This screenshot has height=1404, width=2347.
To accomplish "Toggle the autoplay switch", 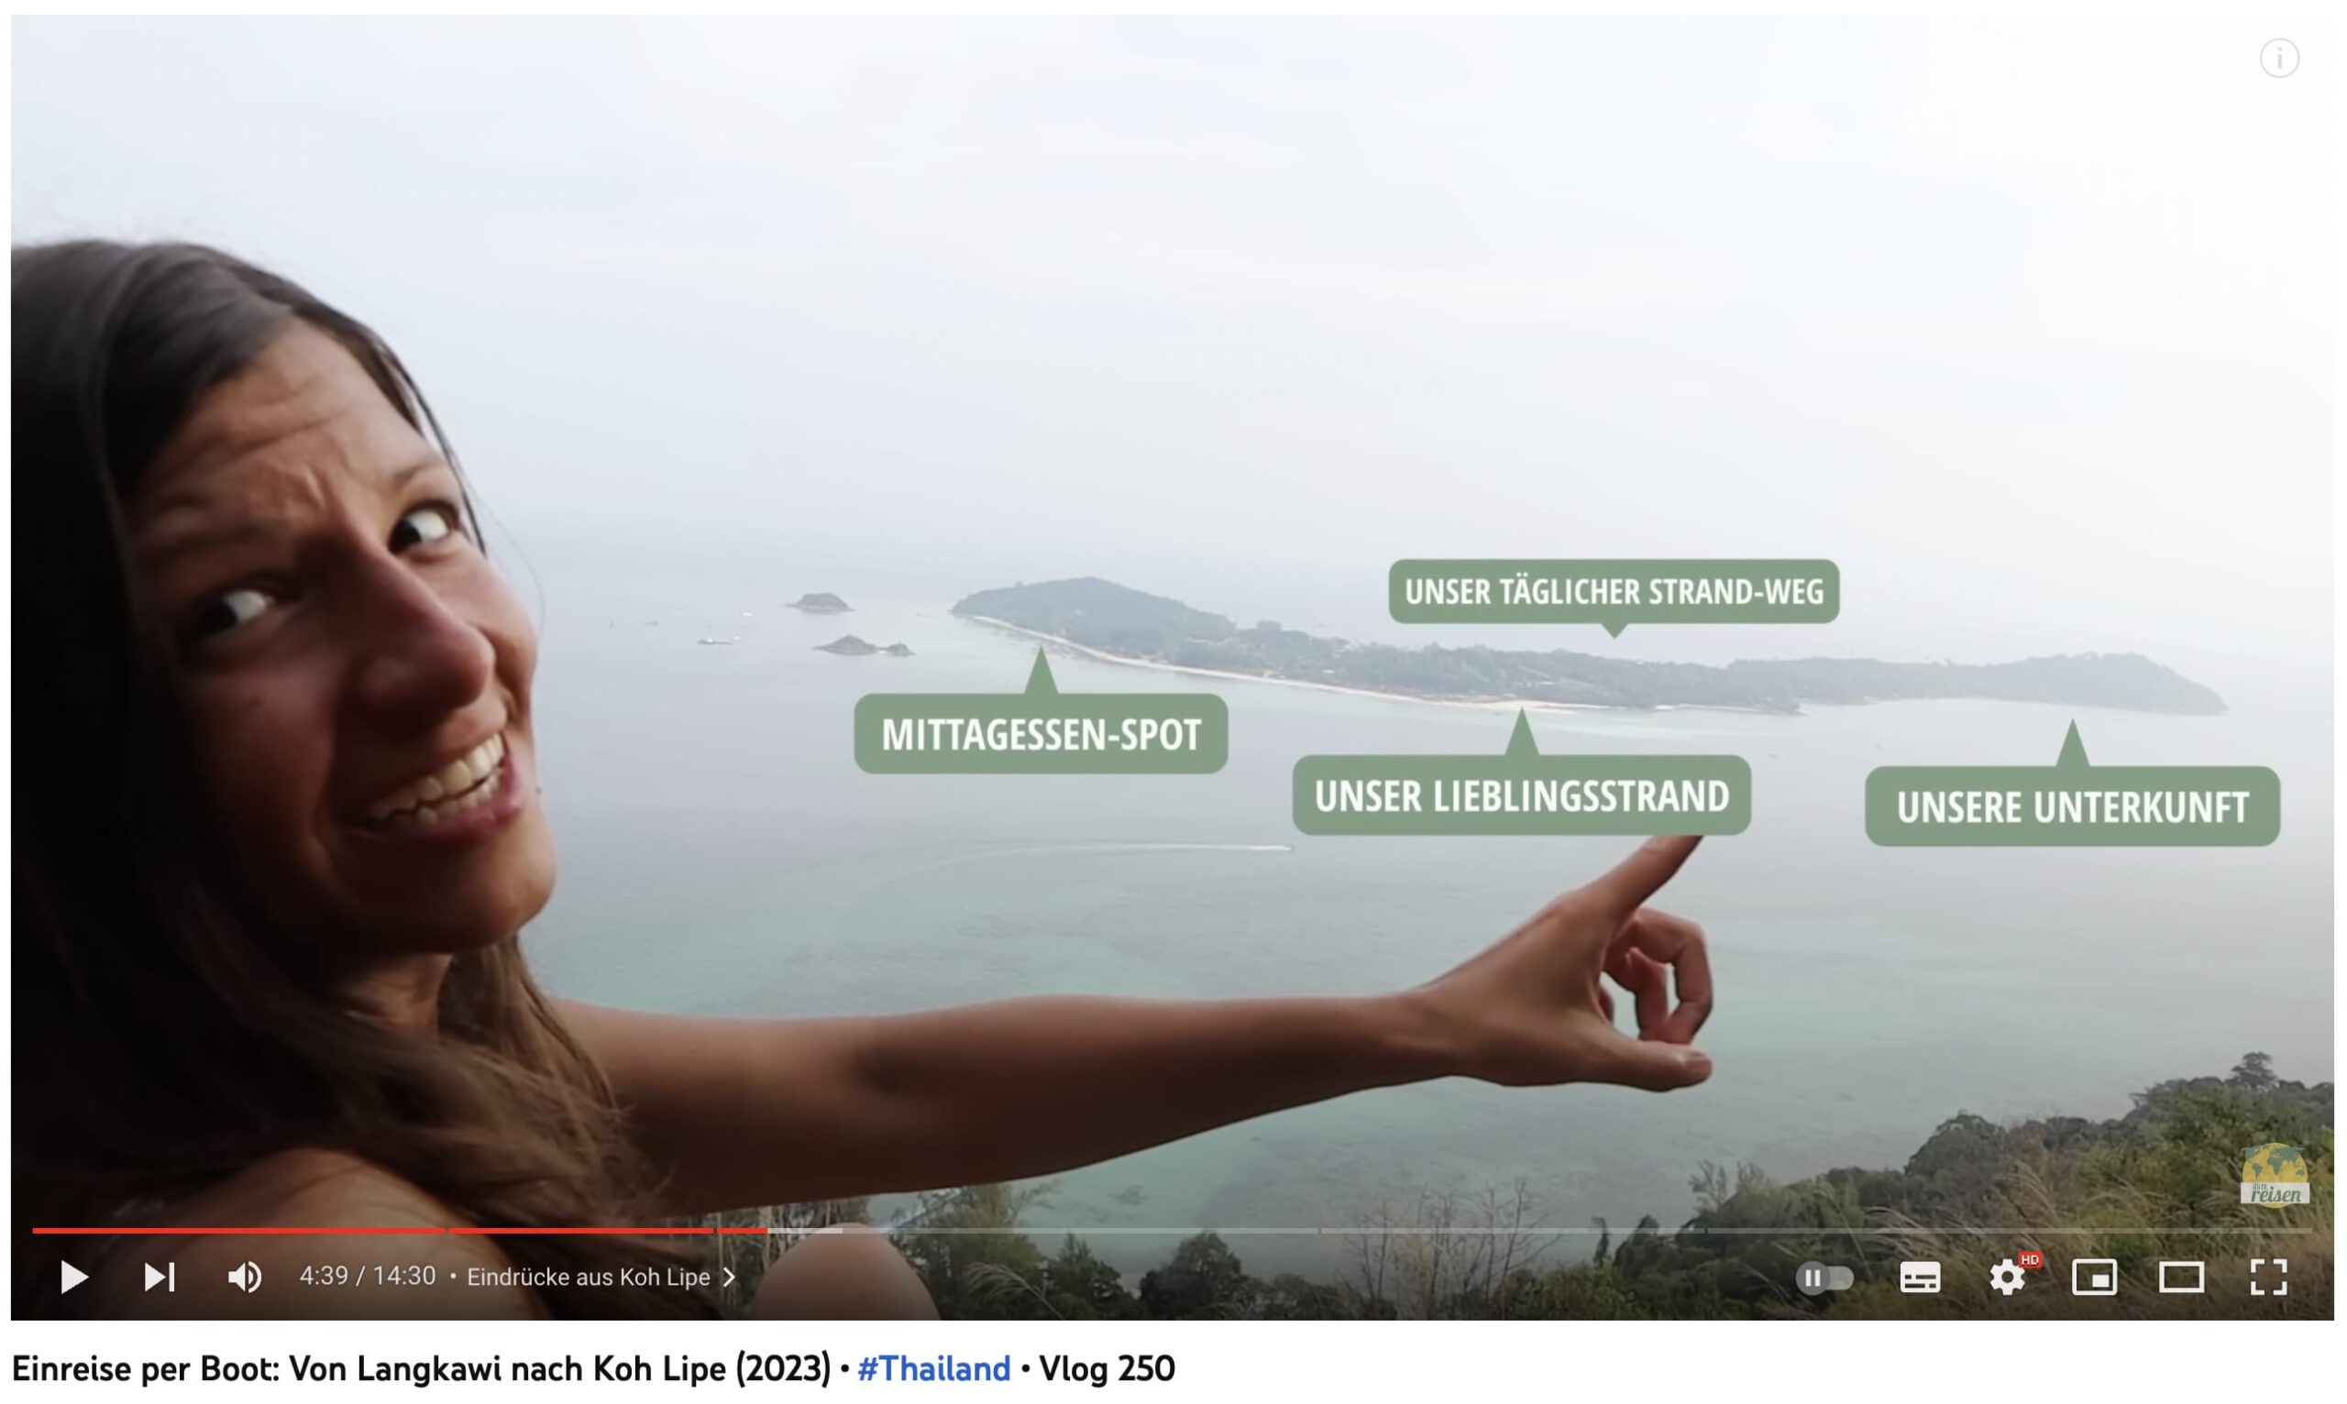I will [x=1824, y=1278].
